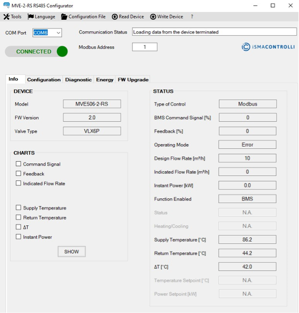299x313 pixels.
Task: Toggle the Indicated Flow Rate checkbox
Action: [19, 183]
